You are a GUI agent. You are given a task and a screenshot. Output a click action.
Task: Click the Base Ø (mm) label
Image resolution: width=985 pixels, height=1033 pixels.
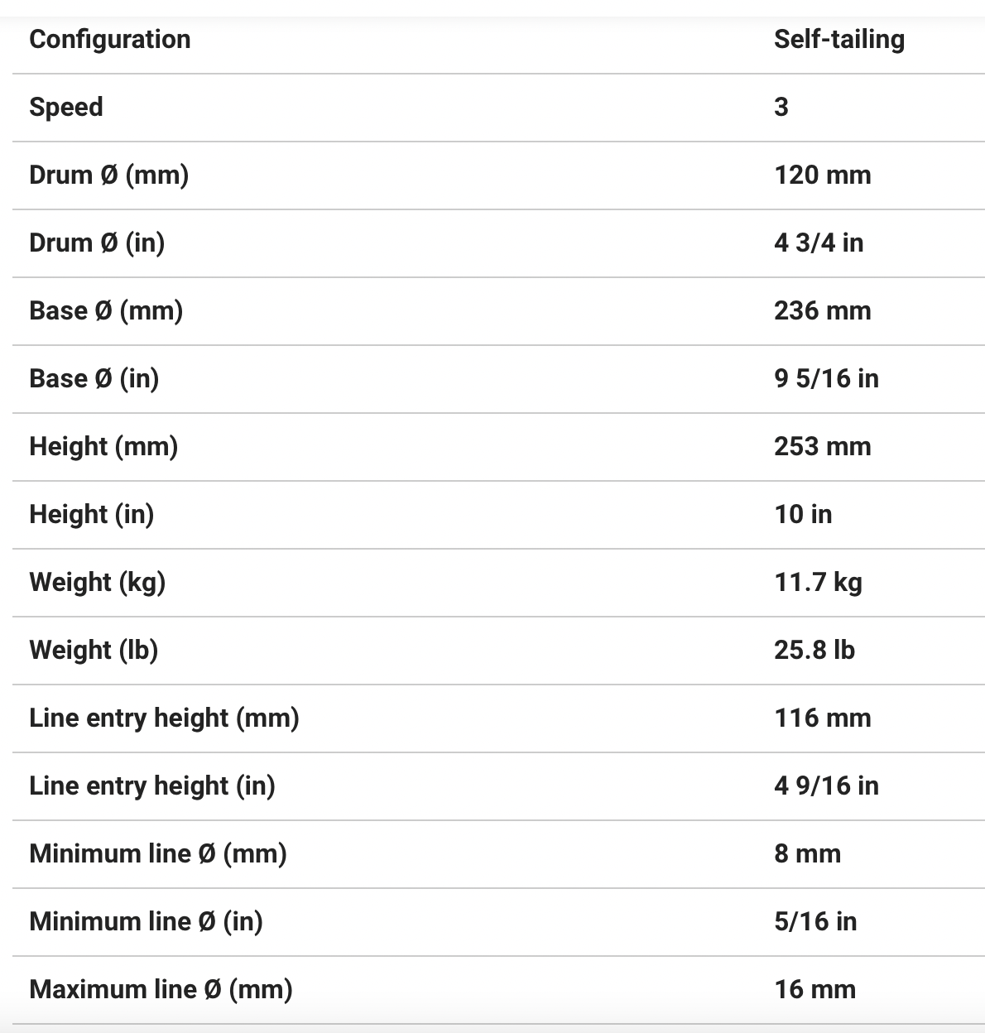(x=106, y=310)
